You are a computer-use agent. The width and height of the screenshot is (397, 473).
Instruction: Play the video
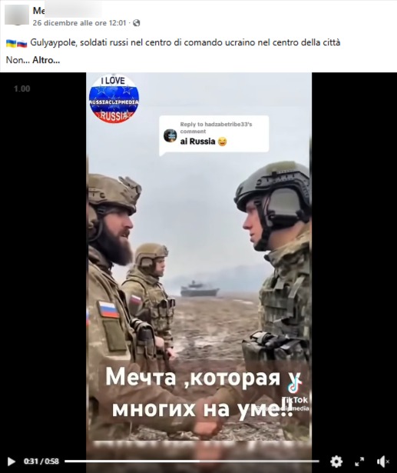[12, 461]
